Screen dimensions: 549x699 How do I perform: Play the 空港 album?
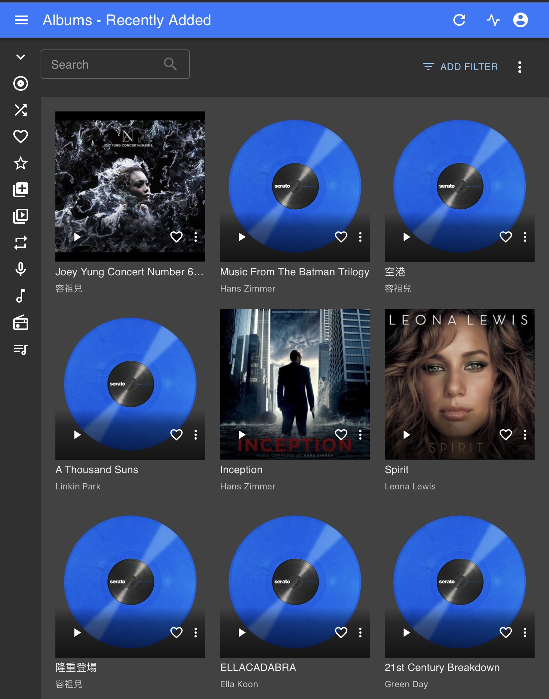[407, 237]
